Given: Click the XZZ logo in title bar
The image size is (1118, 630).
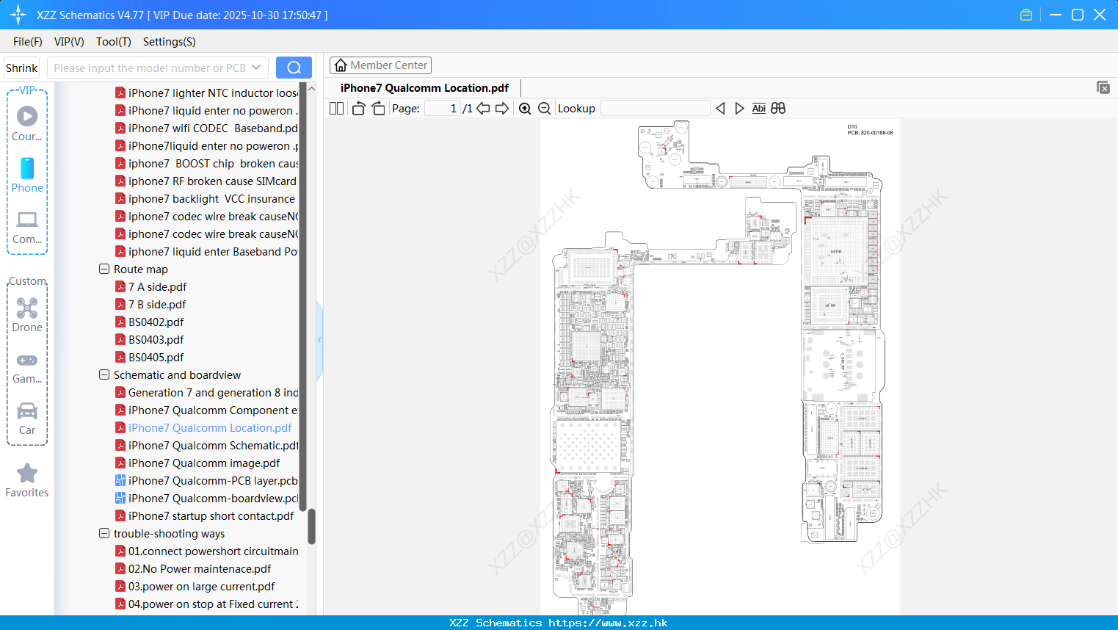Looking at the screenshot, I should [18, 15].
